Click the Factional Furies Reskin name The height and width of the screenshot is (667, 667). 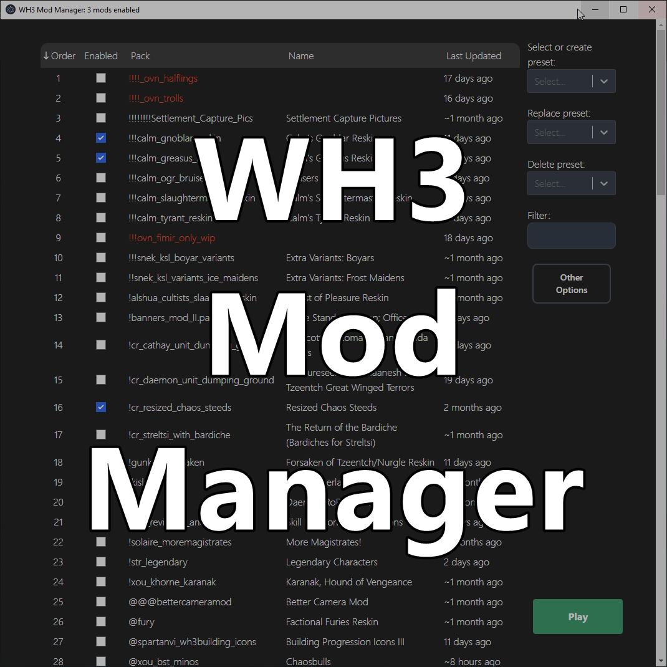[x=332, y=622]
